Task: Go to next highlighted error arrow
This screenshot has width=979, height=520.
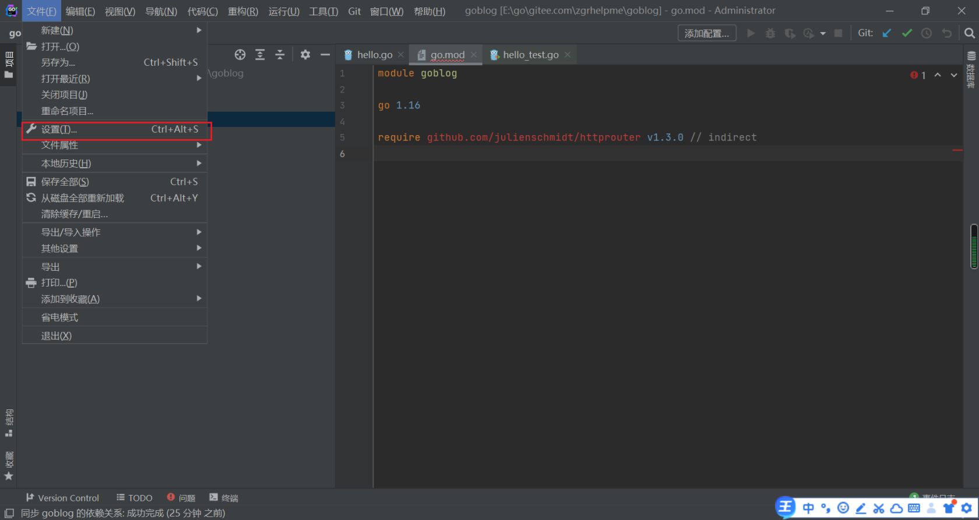Action: (x=954, y=75)
